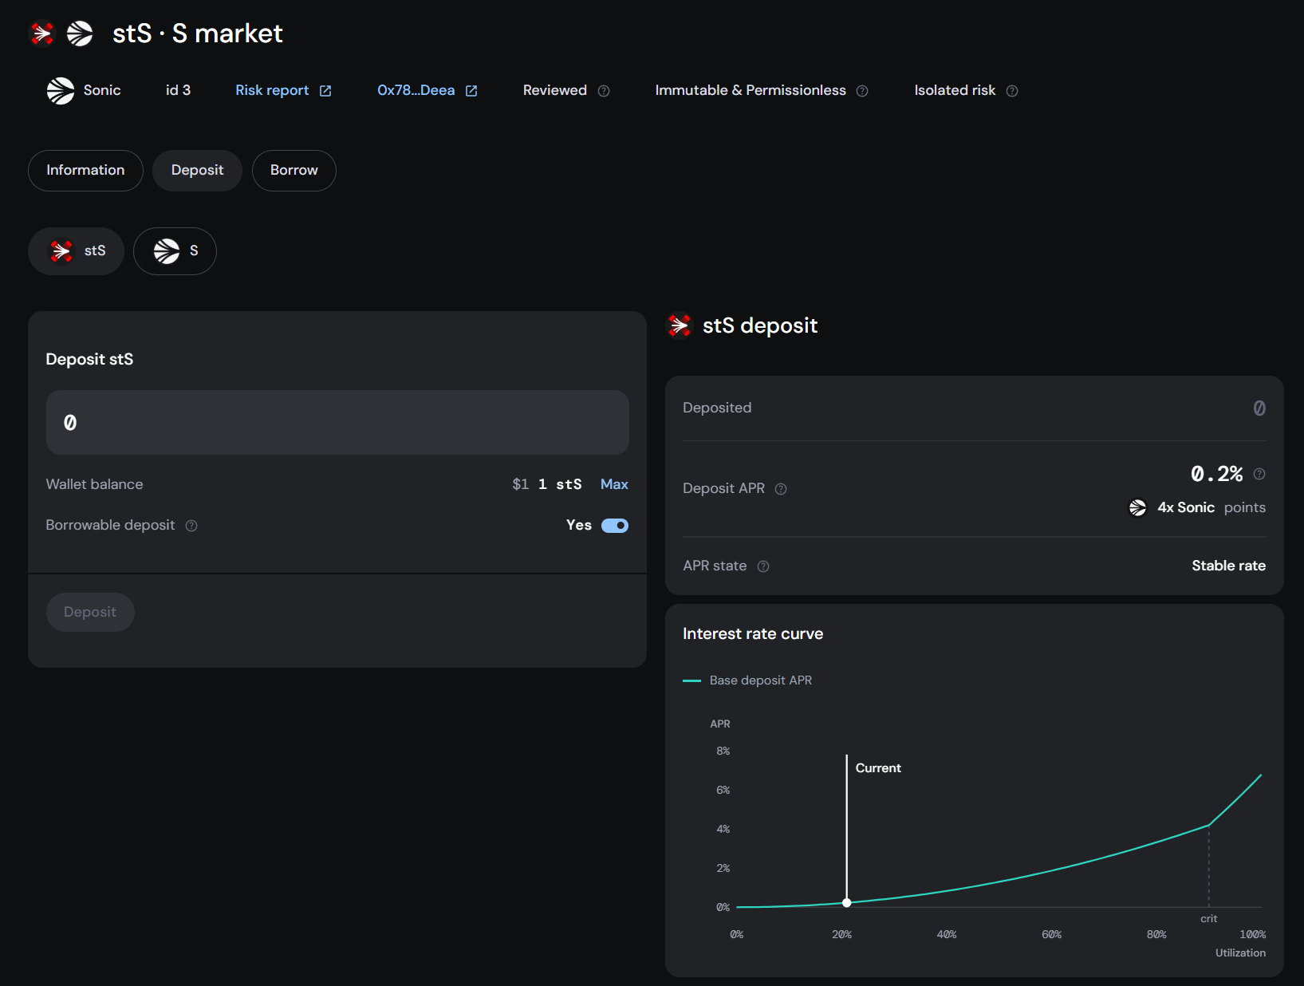Click the S token icon in market title
The image size is (1304, 986).
coord(80,33)
